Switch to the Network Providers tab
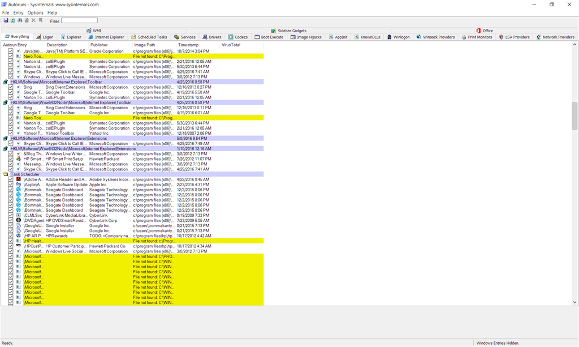The image size is (579, 347). point(555,37)
